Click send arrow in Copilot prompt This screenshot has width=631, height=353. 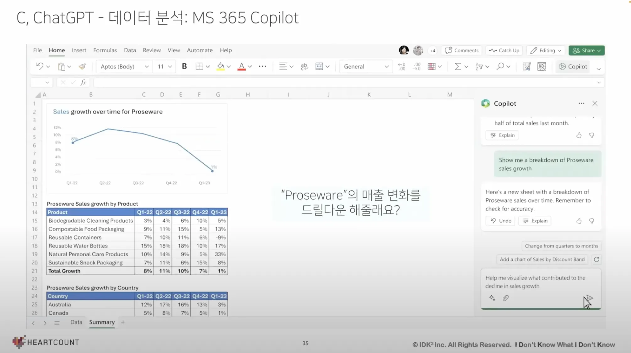(x=589, y=298)
